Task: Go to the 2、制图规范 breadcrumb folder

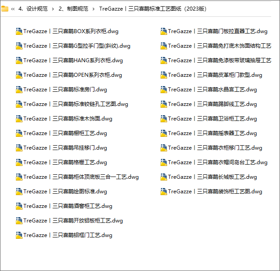Action: (x=73, y=8)
